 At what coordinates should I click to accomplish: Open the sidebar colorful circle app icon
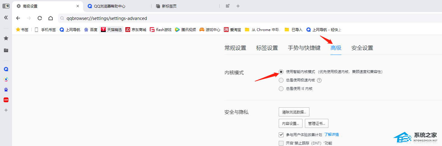[6, 79]
